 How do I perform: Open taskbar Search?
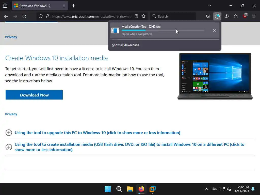click(x=119, y=189)
